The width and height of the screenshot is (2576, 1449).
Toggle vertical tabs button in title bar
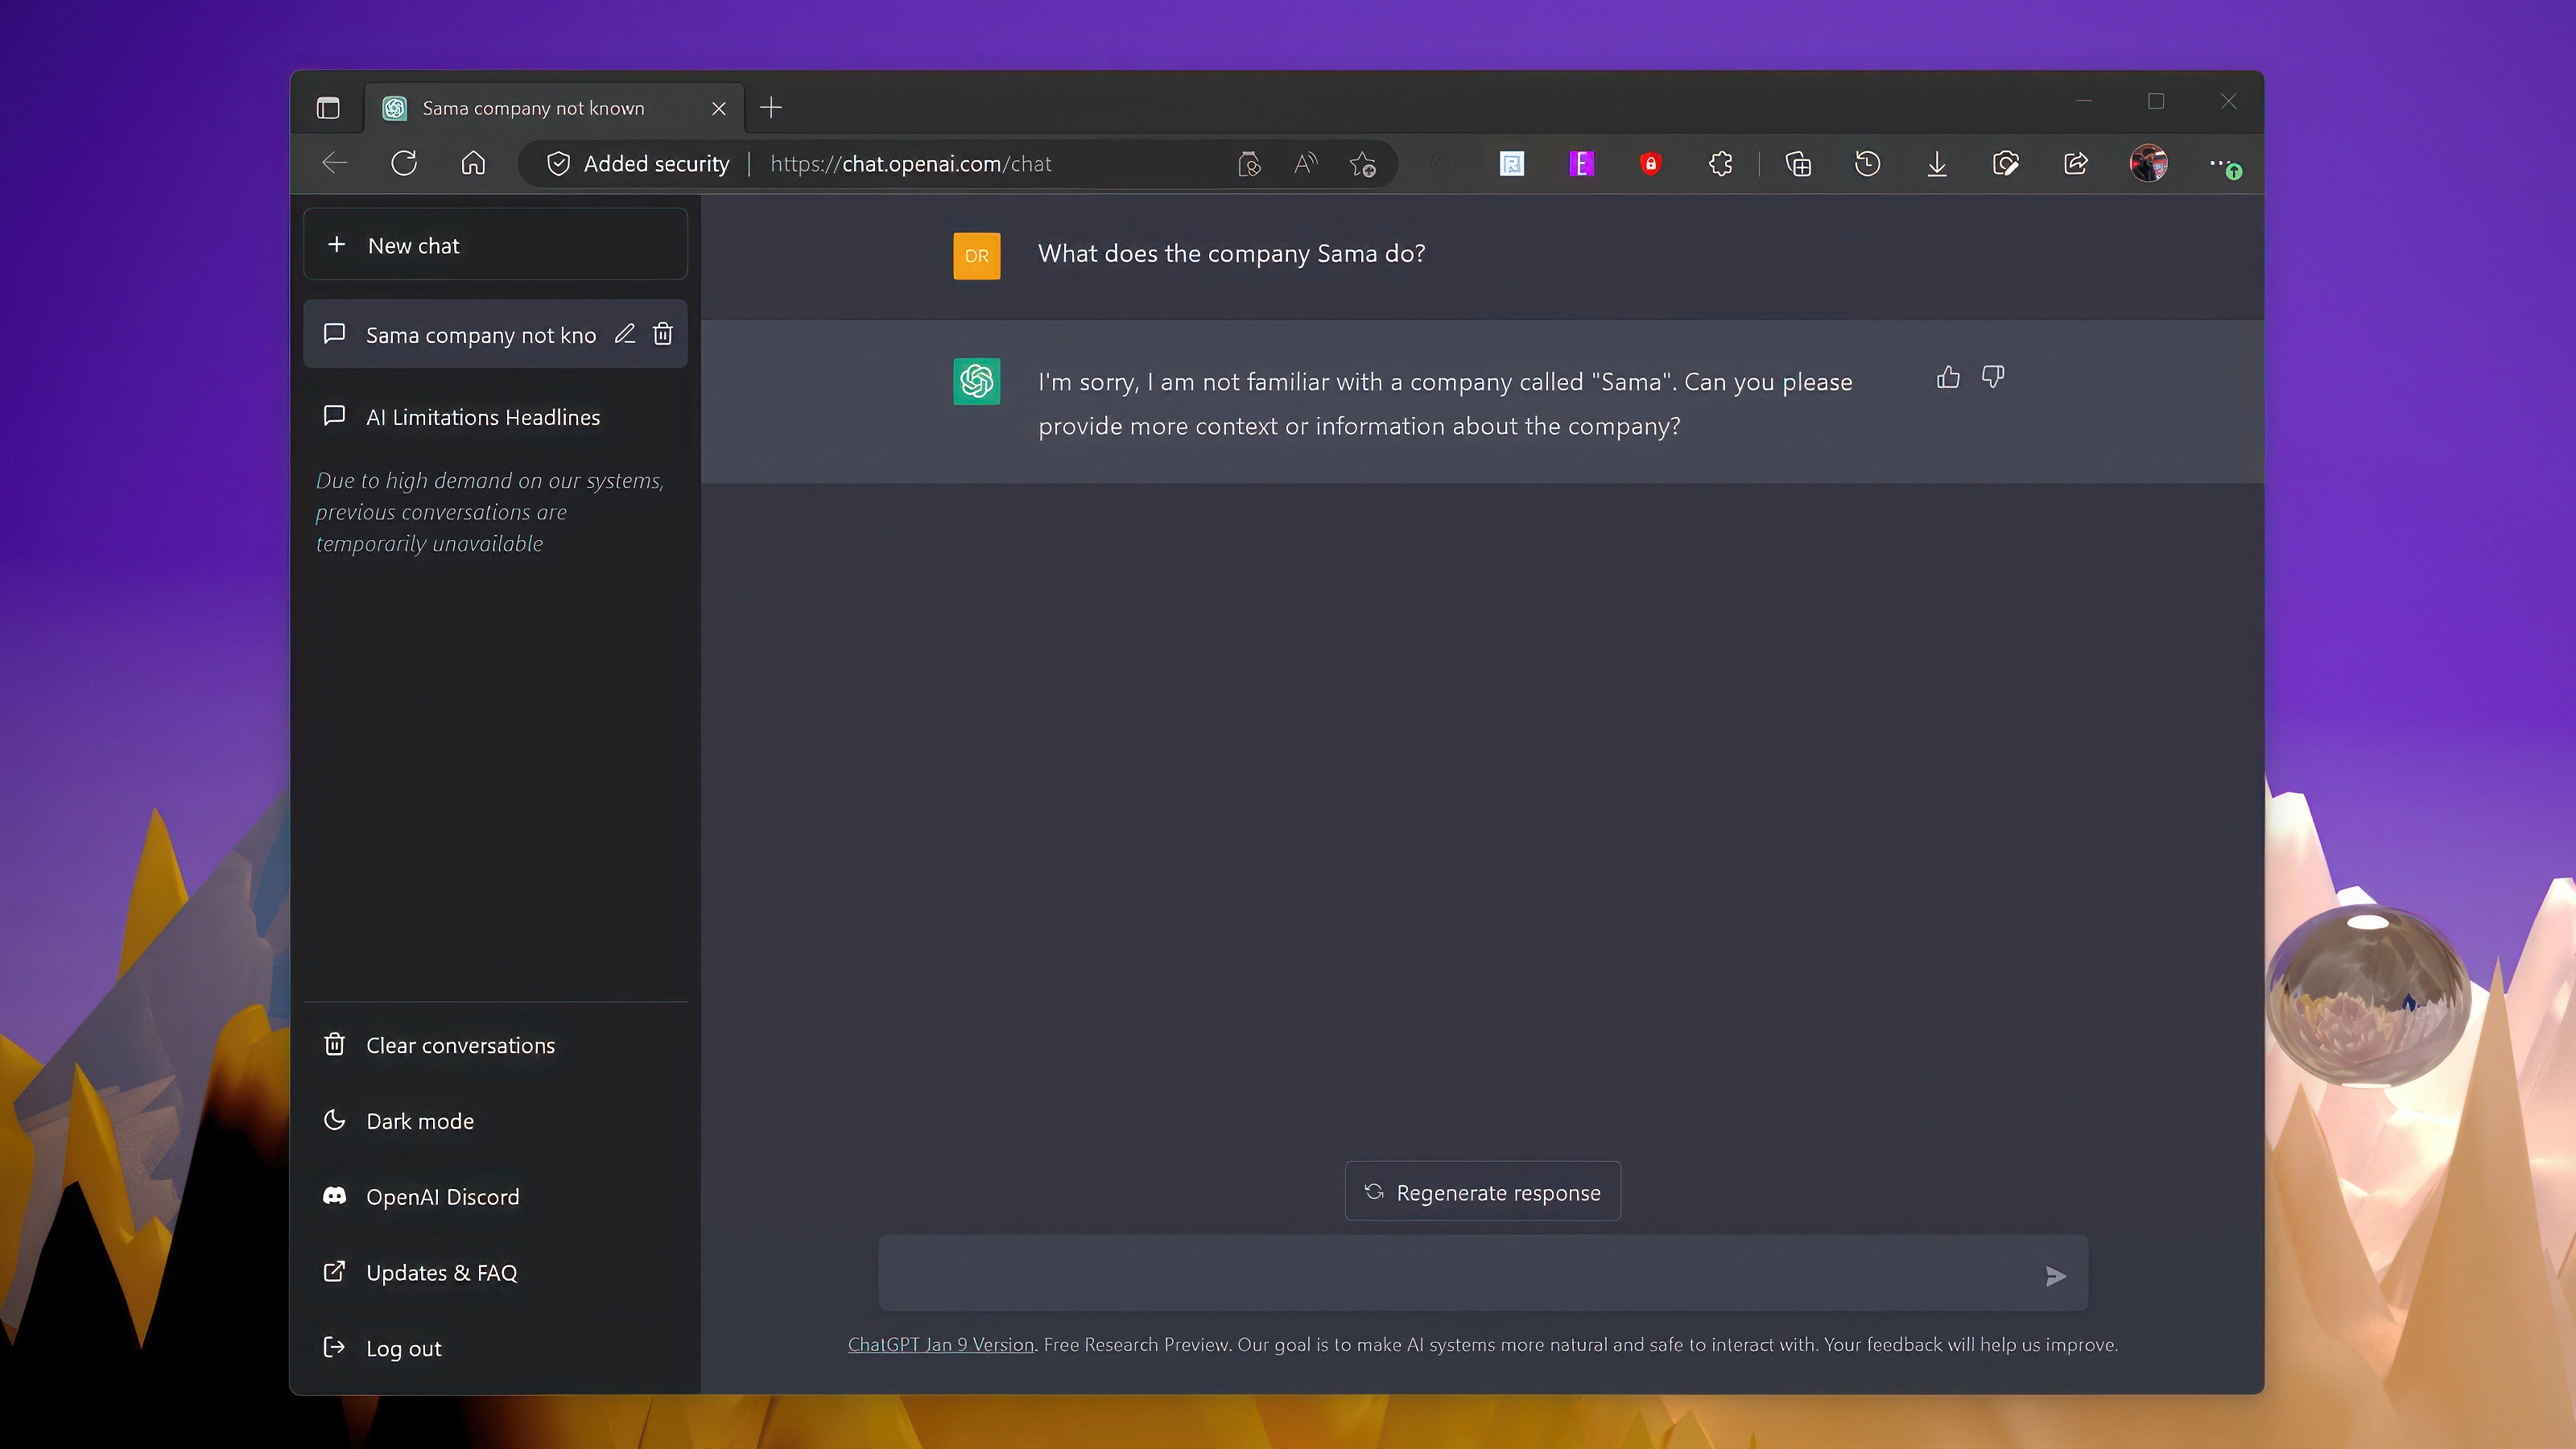[x=328, y=108]
